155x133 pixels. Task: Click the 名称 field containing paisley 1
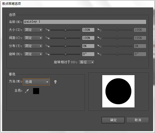[85, 22]
